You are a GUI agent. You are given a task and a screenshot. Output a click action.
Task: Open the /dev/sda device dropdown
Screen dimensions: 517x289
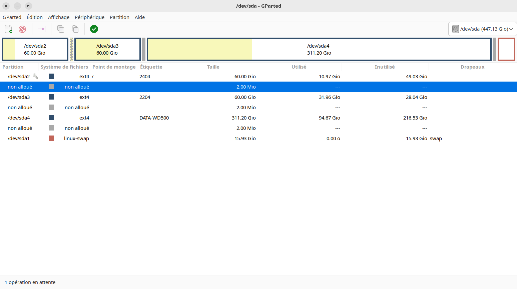point(482,29)
